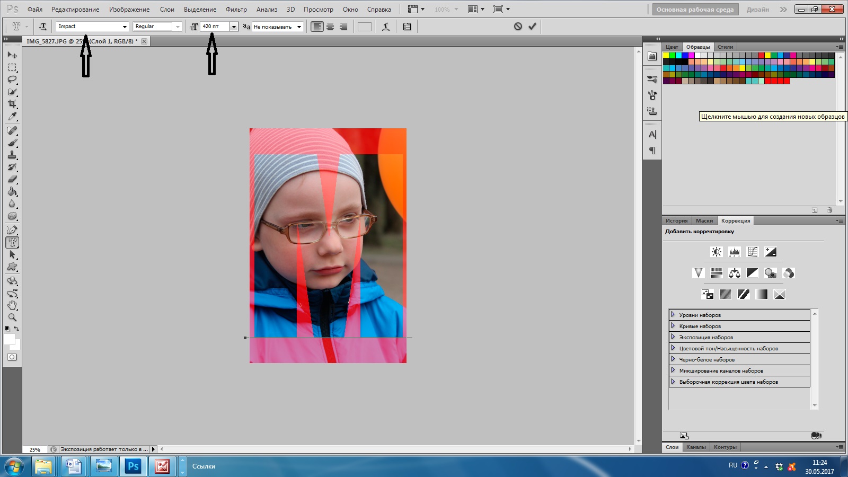Open the Фильтр menu

[236, 10]
